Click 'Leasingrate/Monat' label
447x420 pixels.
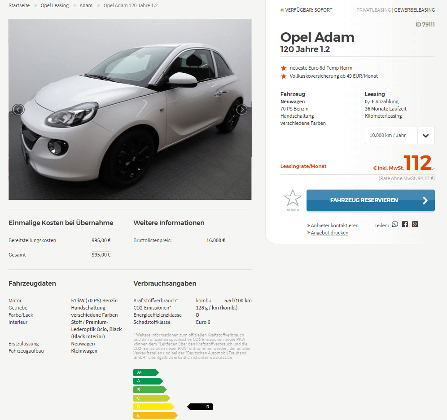tap(303, 166)
